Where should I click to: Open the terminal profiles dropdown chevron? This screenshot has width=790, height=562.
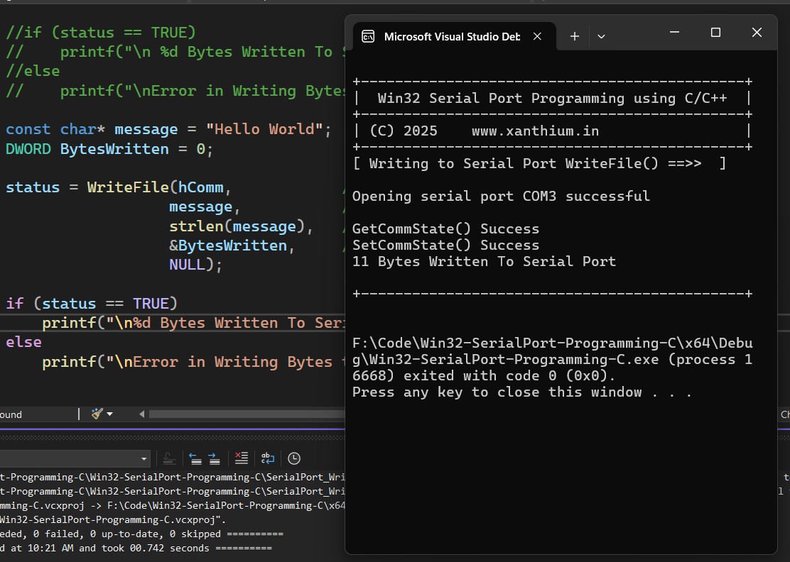(x=601, y=36)
